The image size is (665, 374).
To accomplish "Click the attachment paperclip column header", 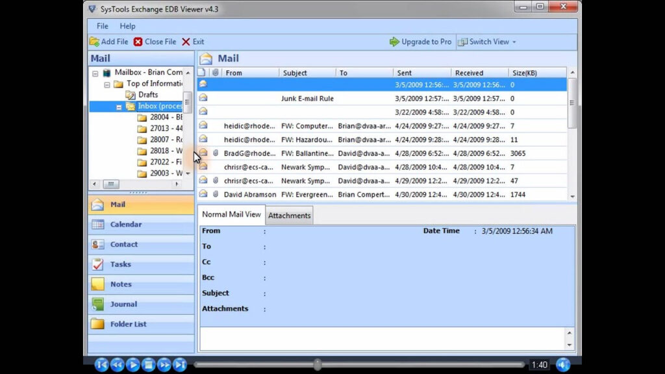I will [x=216, y=73].
